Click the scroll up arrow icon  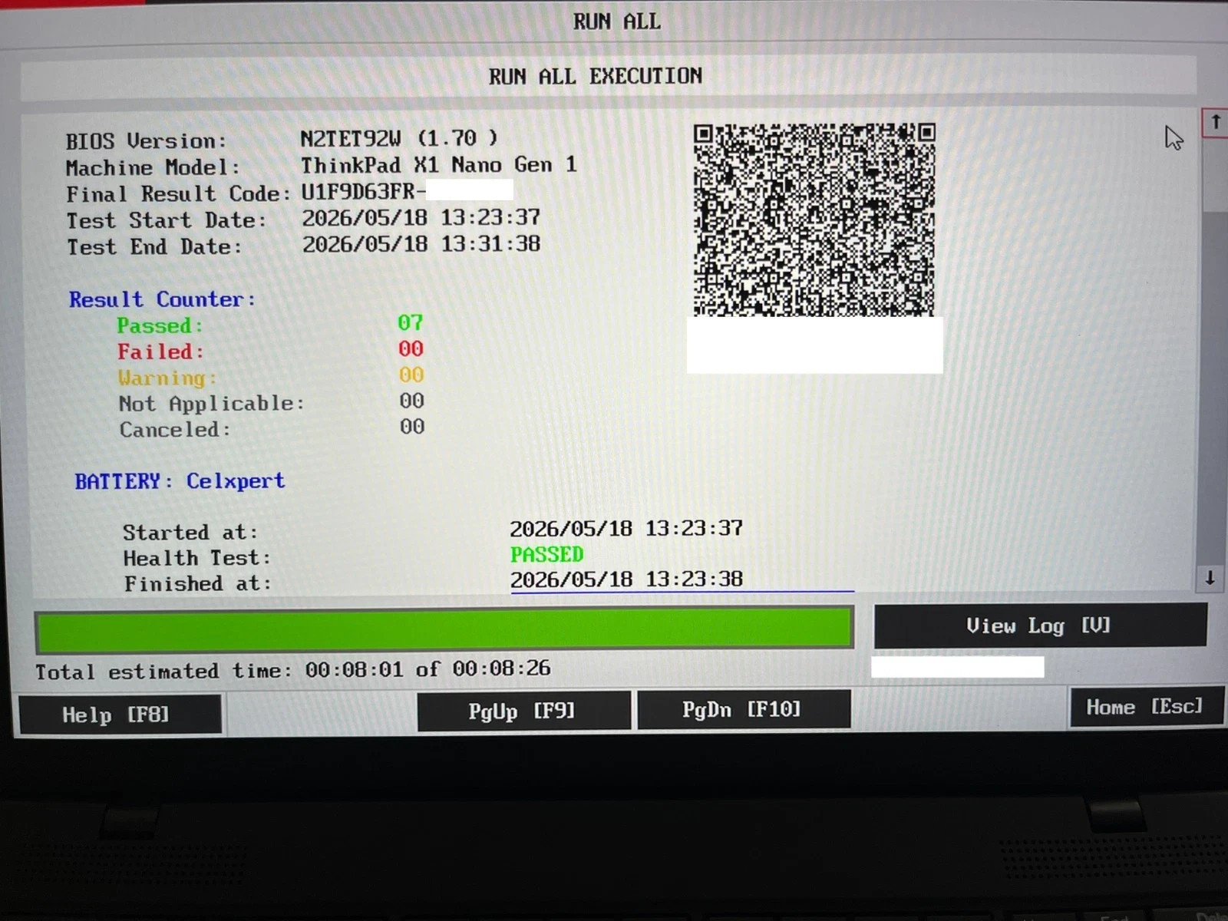coord(1215,123)
